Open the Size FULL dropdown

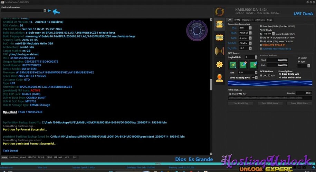[256, 73]
